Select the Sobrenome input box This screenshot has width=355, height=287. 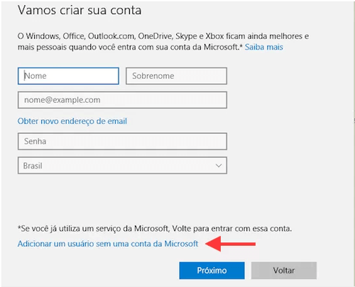click(x=176, y=76)
